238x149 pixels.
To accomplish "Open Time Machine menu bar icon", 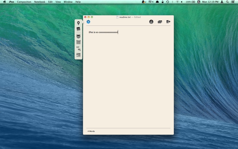I will (167, 2).
